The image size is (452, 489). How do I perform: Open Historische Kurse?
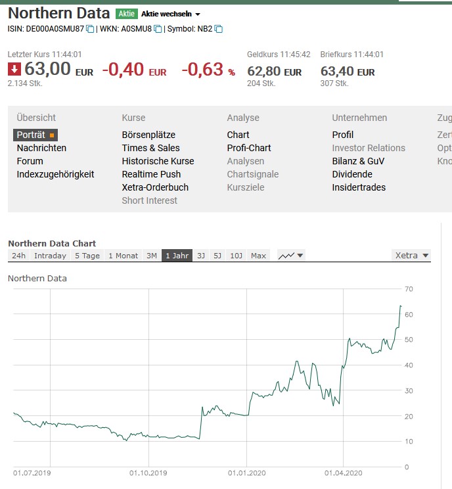158,161
